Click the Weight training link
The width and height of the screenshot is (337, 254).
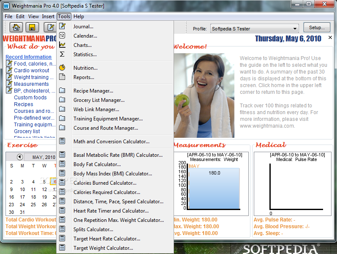[33, 77]
